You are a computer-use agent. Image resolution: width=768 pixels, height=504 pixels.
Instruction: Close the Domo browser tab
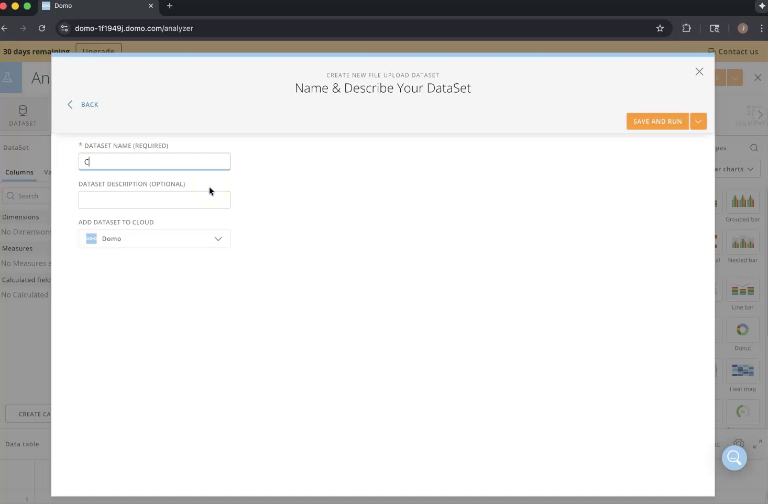(x=151, y=6)
